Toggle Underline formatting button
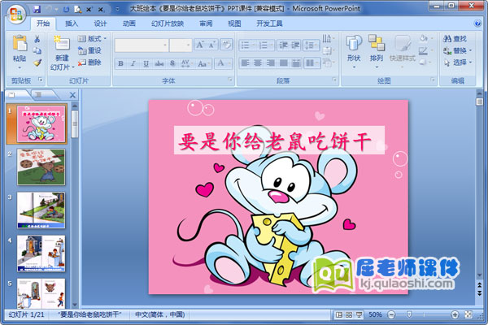The height and width of the screenshot is (325, 488). pyautogui.click(x=146, y=63)
